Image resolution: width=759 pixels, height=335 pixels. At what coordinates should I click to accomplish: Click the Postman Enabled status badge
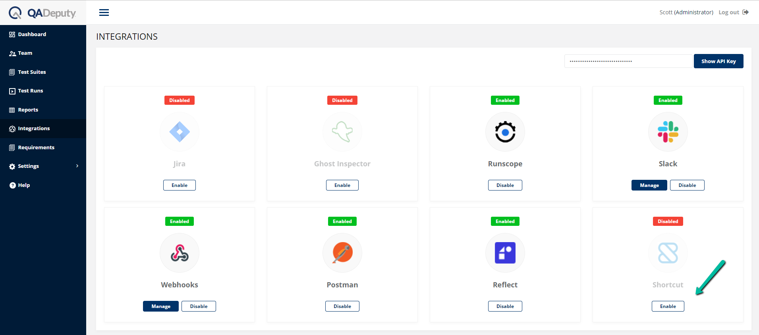[x=342, y=221]
